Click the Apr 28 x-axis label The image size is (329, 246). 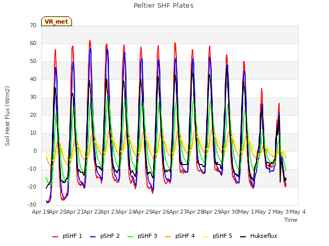pyautogui.click(x=195, y=212)
